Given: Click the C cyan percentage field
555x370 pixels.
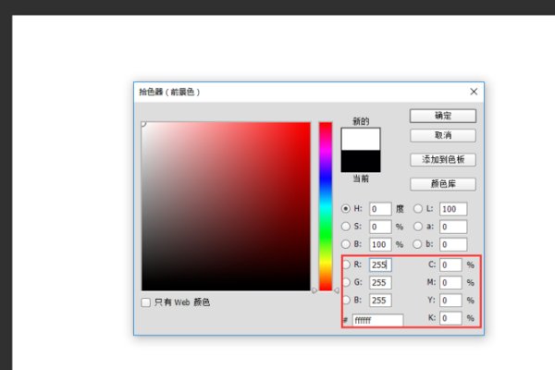Looking at the screenshot, I should click(x=450, y=265).
